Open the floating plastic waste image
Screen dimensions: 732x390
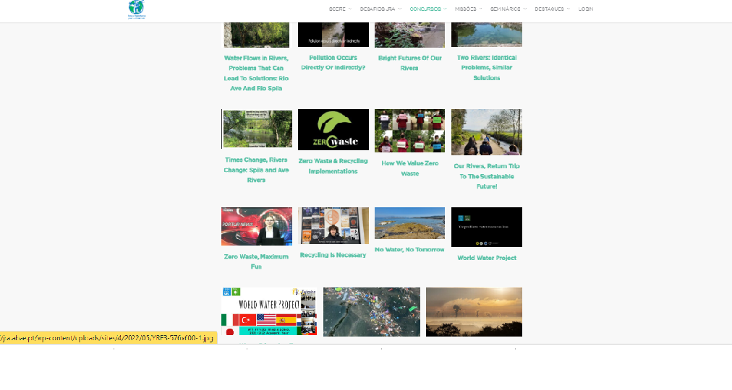(372, 311)
